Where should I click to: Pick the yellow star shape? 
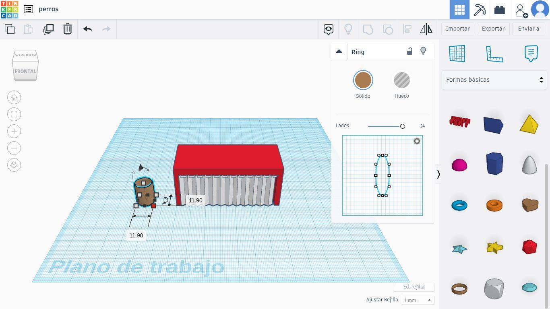[494, 247]
